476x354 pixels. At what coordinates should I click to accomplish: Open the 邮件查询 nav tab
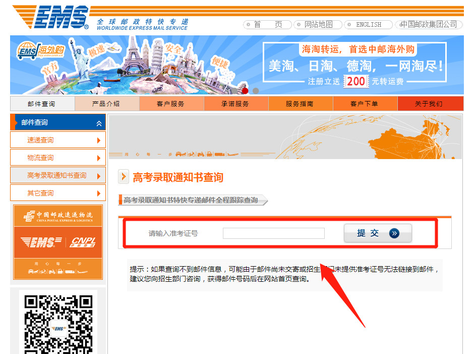(x=42, y=104)
